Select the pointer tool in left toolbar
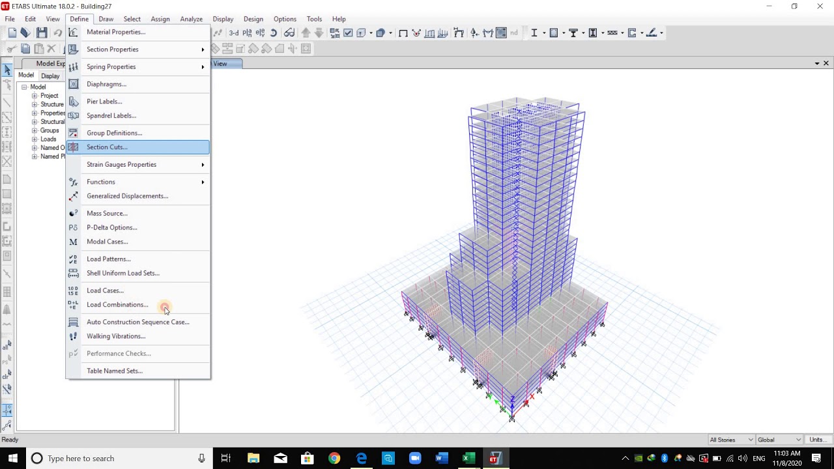 point(7,69)
